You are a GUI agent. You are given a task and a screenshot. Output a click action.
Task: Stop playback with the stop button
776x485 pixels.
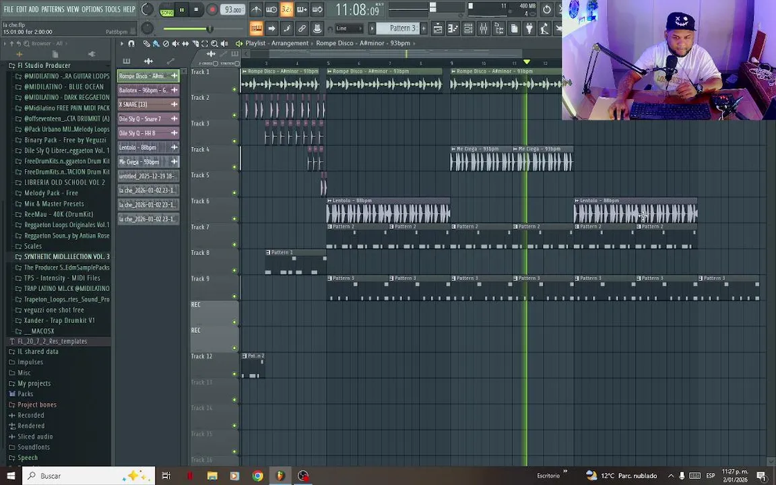(x=197, y=9)
